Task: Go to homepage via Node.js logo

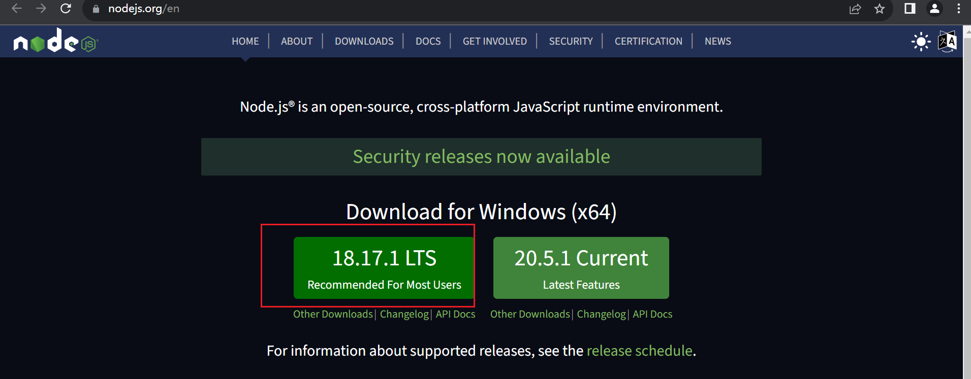Action: click(56, 41)
